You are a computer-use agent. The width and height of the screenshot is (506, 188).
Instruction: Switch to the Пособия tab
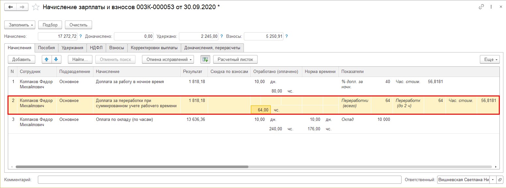(46, 48)
